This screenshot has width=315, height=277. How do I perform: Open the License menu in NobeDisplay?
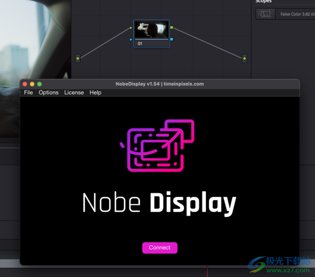click(74, 93)
